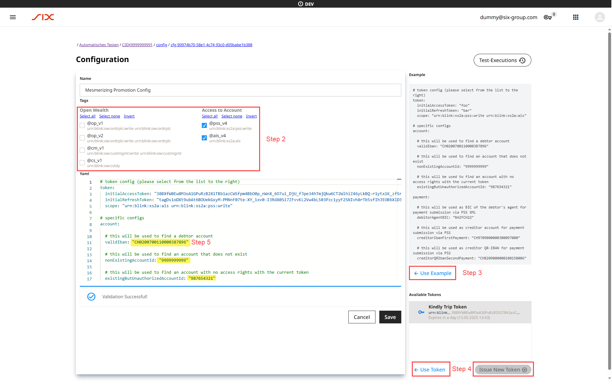Click Use Example button
This screenshot has width=612, height=388.
(433, 273)
